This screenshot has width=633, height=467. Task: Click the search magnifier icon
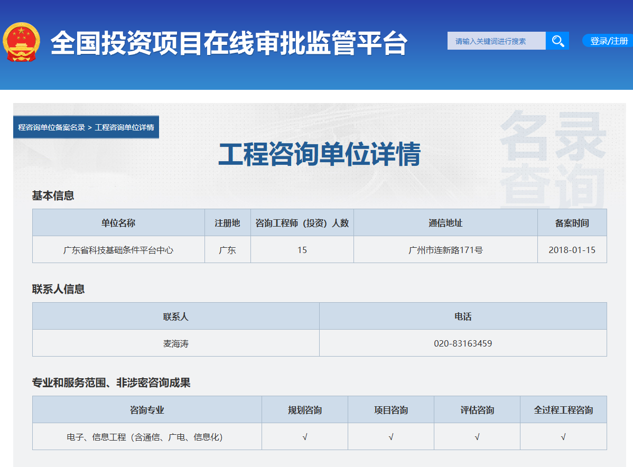point(557,41)
